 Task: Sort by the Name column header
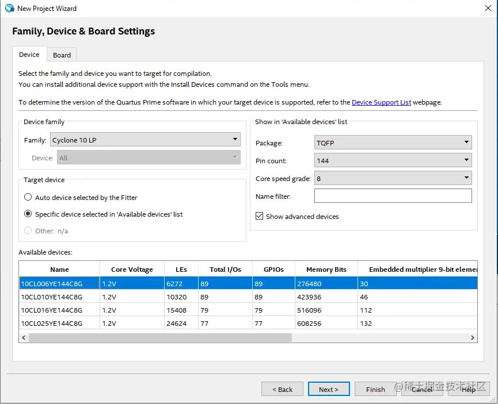(x=59, y=269)
